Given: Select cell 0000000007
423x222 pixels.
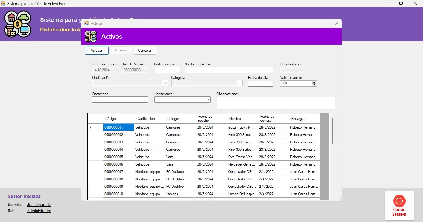Looking at the screenshot, I should coord(119,172).
